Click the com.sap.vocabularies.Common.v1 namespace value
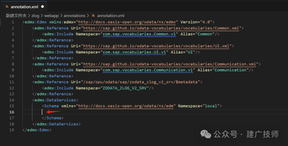 (x=139, y=34)
